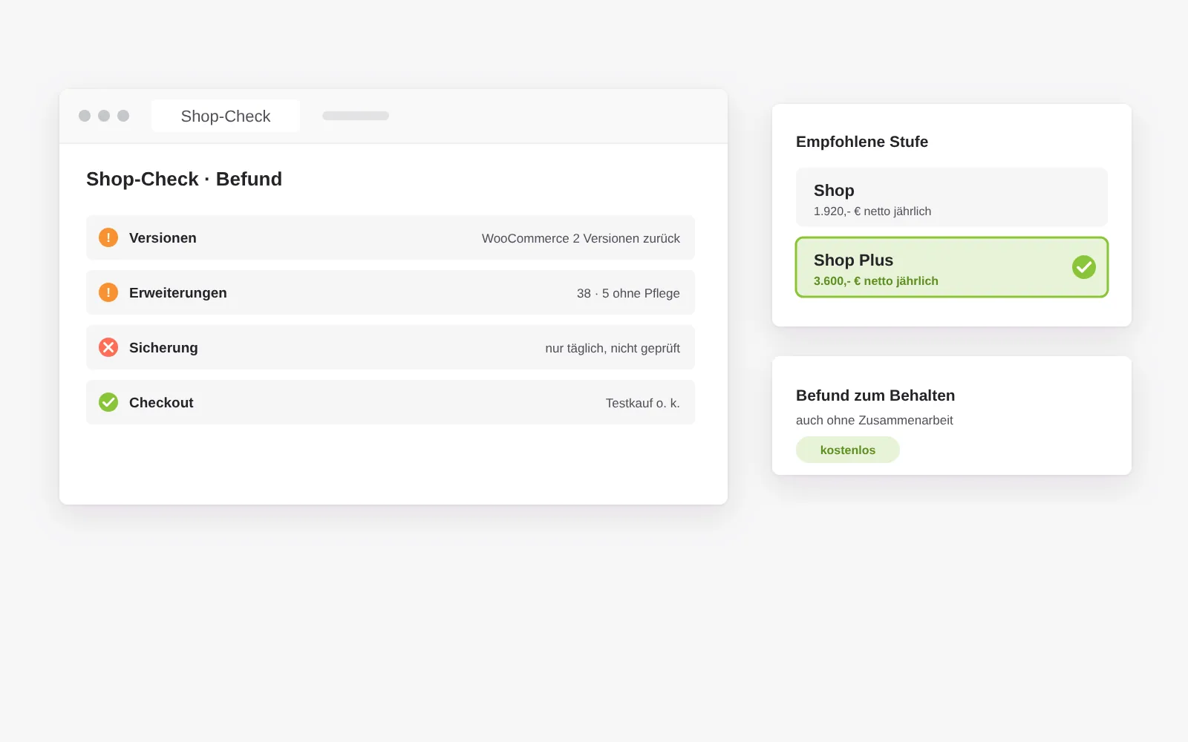
Task: Click the Sicherung row label
Action: coord(163,348)
